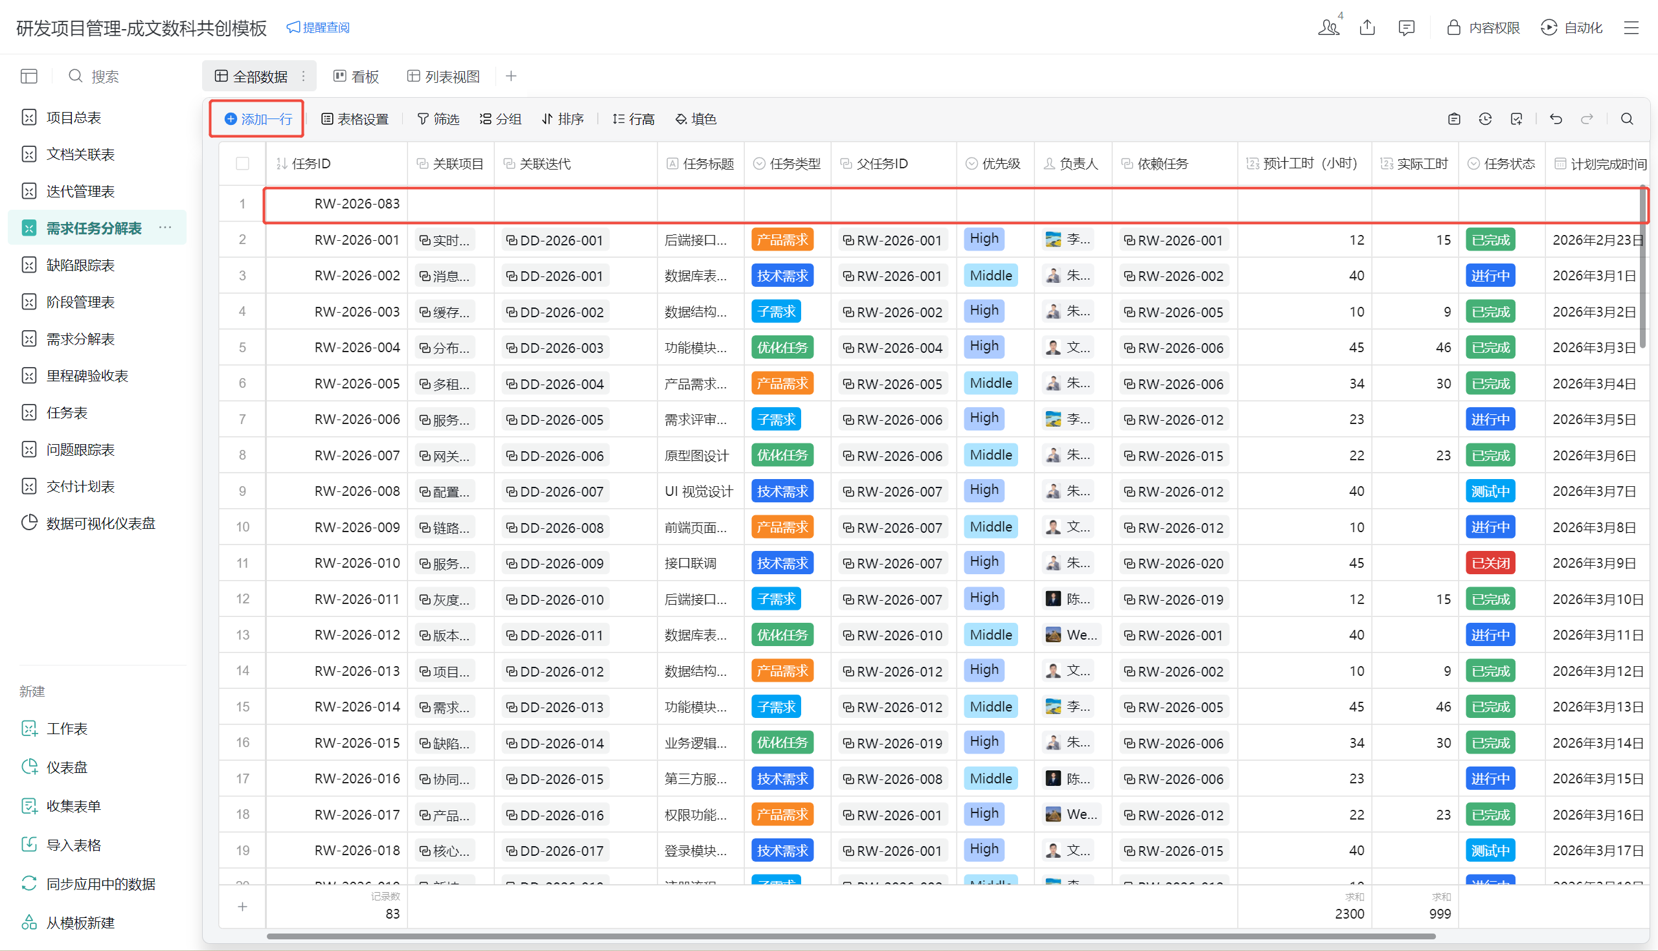Open the comments icon in header
The image size is (1658, 951).
pos(1406,27)
